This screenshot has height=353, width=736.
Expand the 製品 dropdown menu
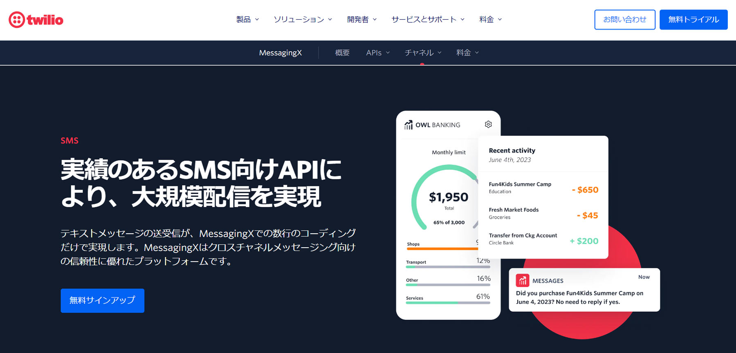(247, 20)
